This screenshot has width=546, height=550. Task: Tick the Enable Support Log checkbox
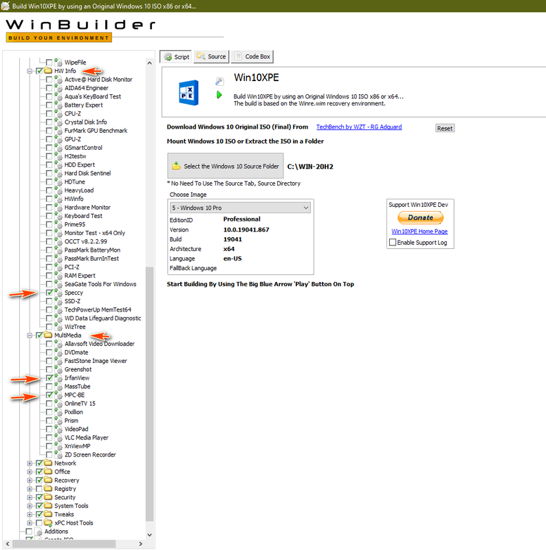click(x=393, y=243)
